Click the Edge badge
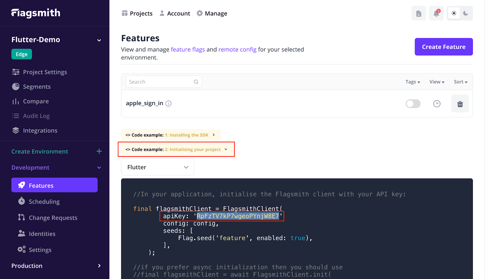Viewport: 485px width, 279px height. [22, 54]
